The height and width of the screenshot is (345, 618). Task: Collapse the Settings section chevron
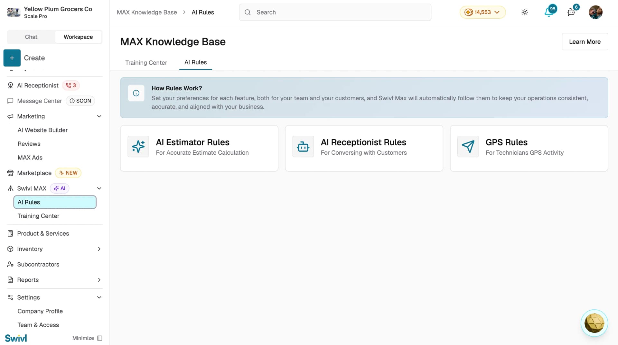tap(99, 297)
